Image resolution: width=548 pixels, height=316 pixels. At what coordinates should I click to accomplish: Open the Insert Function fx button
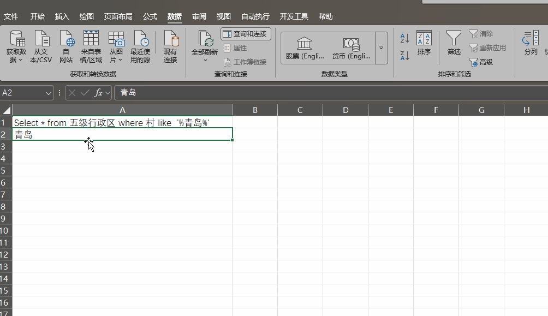pos(98,93)
